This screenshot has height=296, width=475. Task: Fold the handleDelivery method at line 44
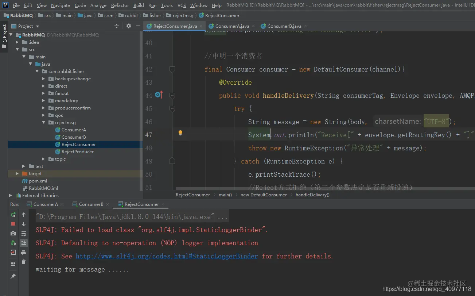[x=172, y=95]
